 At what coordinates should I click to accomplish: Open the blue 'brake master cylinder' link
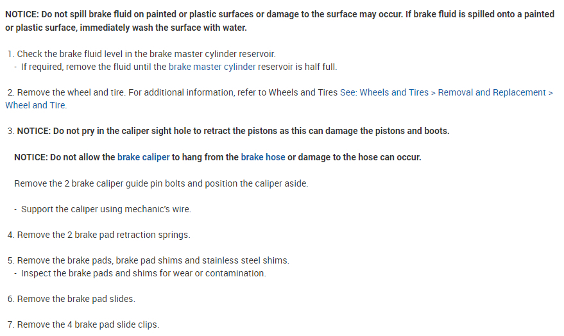coord(212,67)
